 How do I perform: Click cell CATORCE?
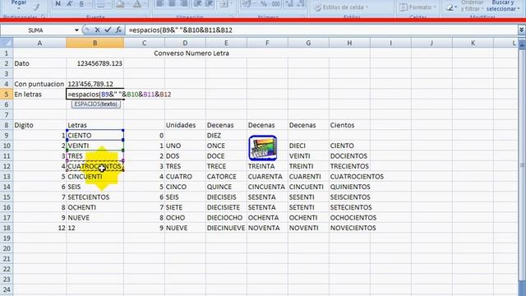pyautogui.click(x=226, y=177)
